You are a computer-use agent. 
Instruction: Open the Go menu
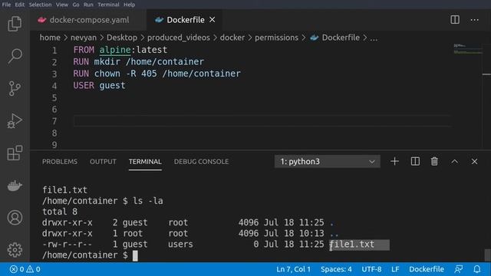click(x=76, y=5)
